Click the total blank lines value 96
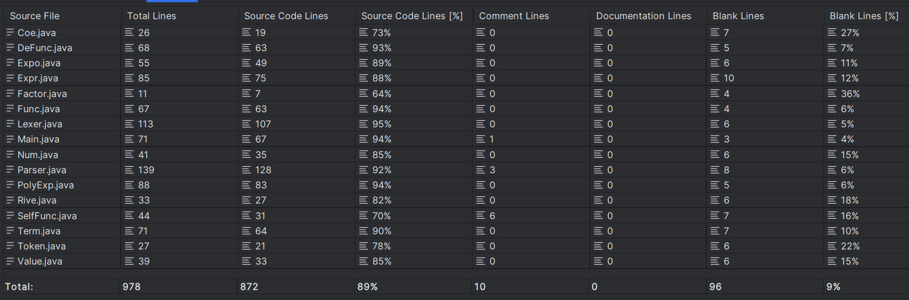The height and width of the screenshot is (300, 909). [x=715, y=287]
